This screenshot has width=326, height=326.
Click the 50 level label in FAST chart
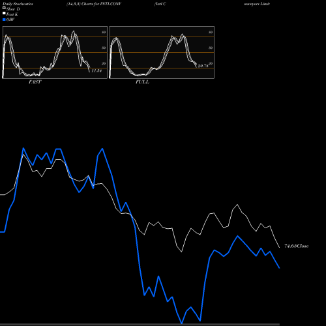[104, 48]
